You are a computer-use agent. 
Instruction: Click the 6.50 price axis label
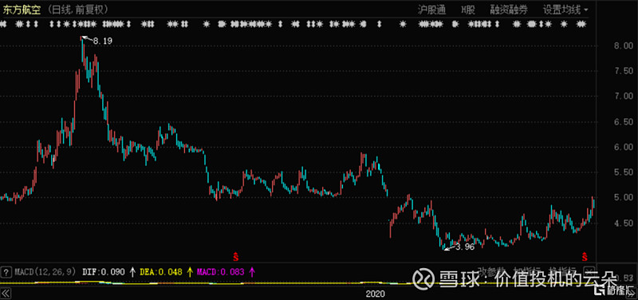[x=624, y=122]
